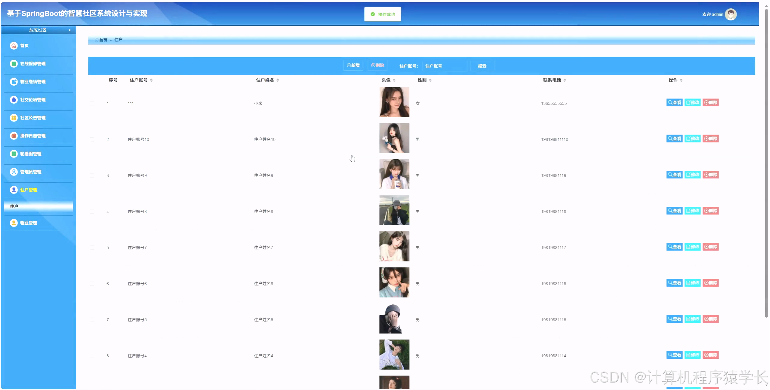Tick the checkbox for 住户账号9 row
Viewport: 770px width, 390px height.
tap(92, 176)
